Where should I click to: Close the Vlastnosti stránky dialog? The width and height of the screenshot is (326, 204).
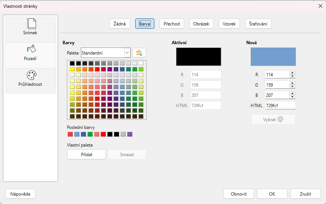click(320, 6)
